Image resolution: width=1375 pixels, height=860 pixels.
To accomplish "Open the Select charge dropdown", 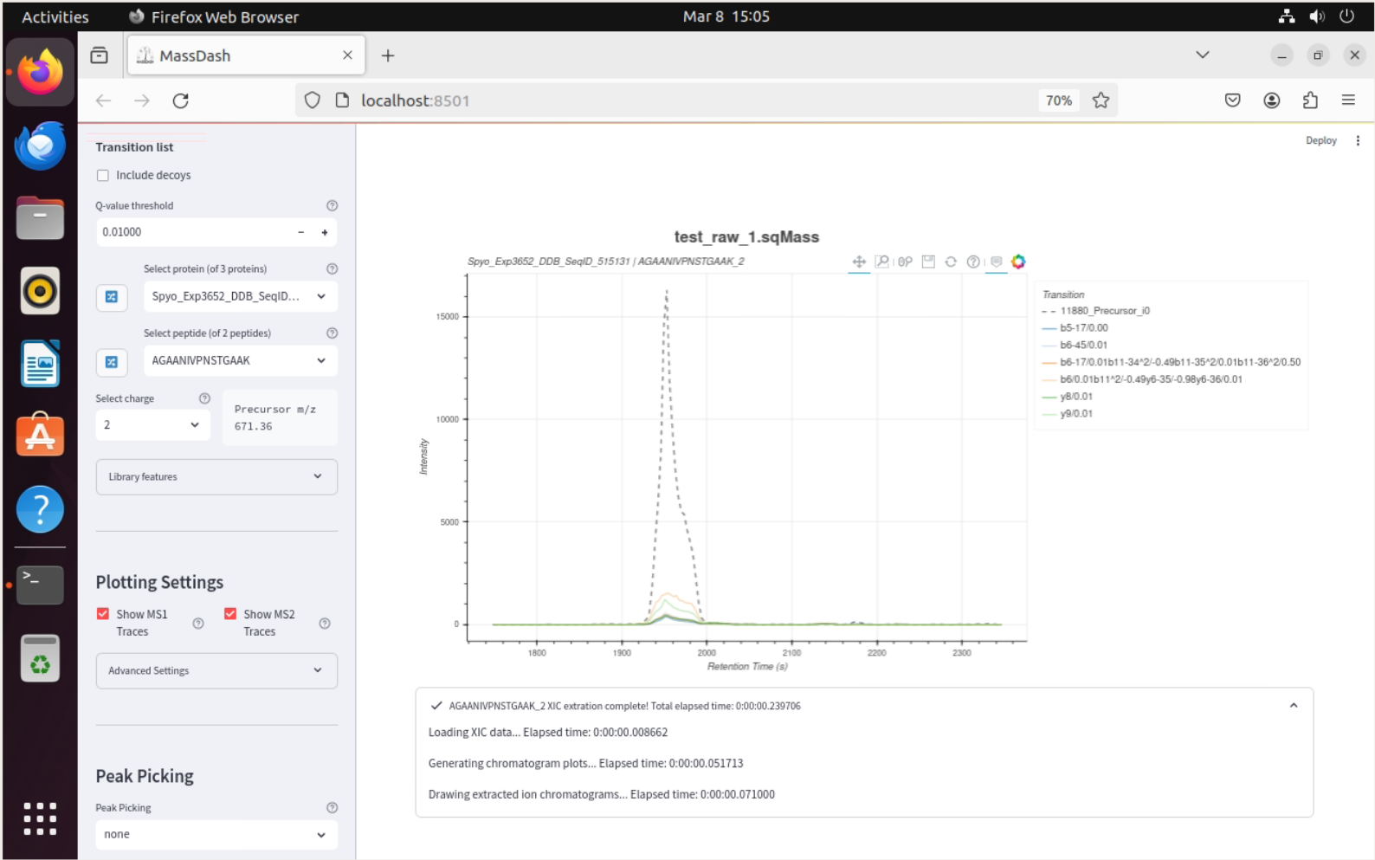I will click(152, 425).
